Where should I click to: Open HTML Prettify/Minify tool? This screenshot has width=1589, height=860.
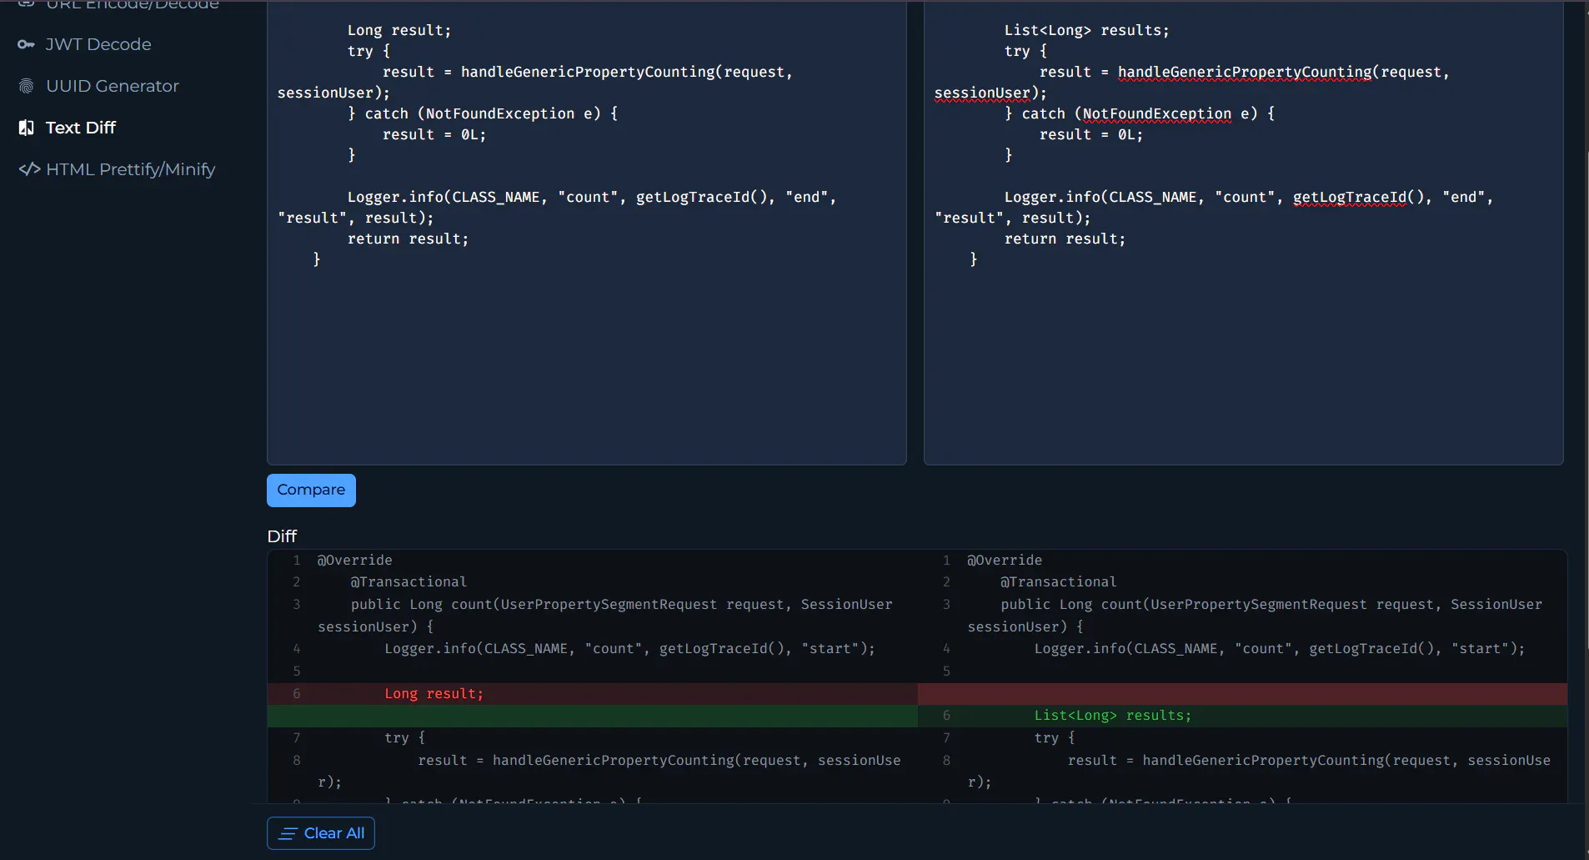point(130,169)
